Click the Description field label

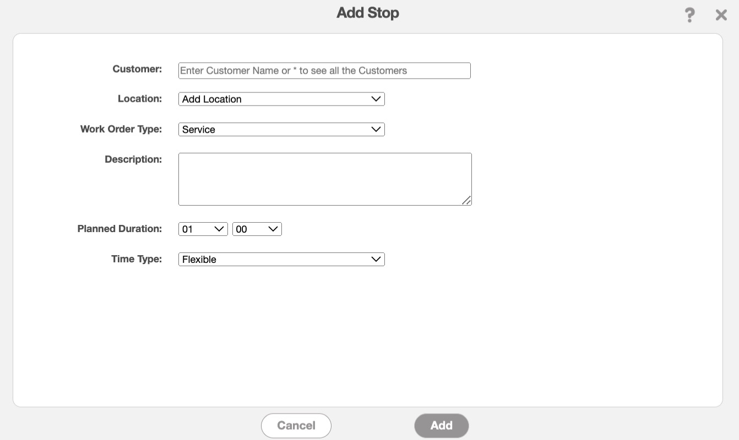[x=133, y=159]
